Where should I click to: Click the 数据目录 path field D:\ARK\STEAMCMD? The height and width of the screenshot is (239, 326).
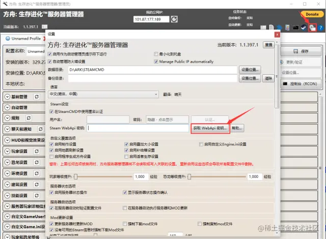pos(153,70)
